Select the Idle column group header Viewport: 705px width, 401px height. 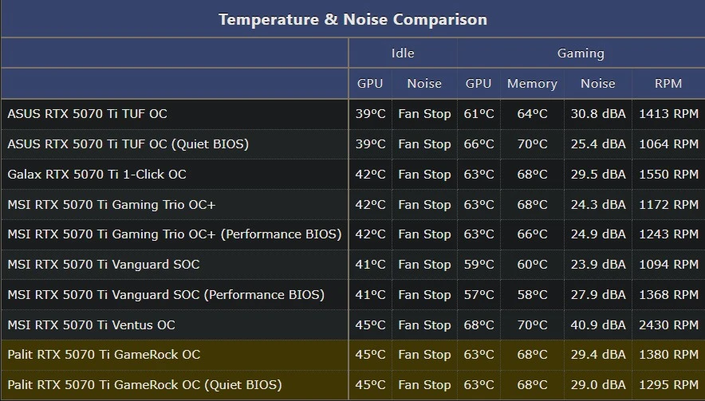[x=403, y=53]
